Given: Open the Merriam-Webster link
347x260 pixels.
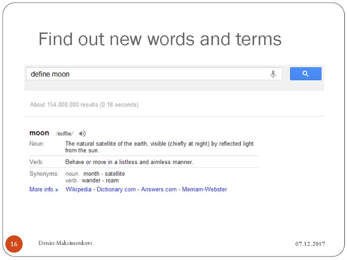Looking at the screenshot, I should point(204,189).
